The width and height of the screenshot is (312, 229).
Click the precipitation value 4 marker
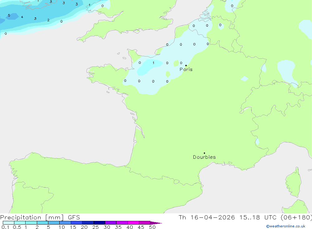click(22, 17)
